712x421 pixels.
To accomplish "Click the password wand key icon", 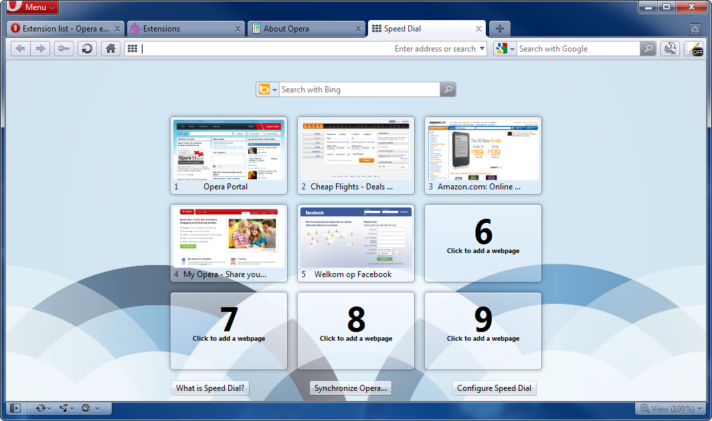I will [x=64, y=49].
